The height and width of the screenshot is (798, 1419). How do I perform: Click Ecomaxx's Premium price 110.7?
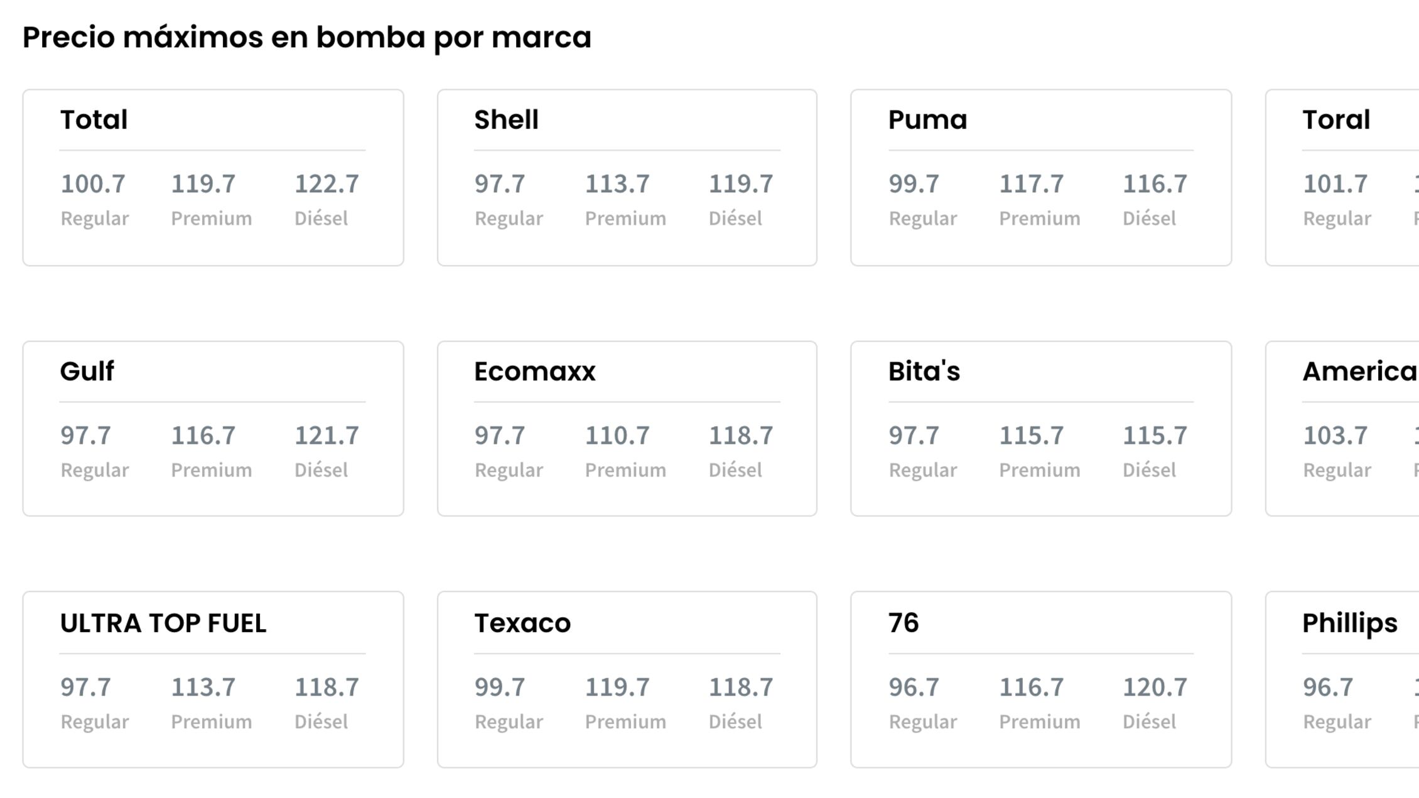click(x=617, y=436)
